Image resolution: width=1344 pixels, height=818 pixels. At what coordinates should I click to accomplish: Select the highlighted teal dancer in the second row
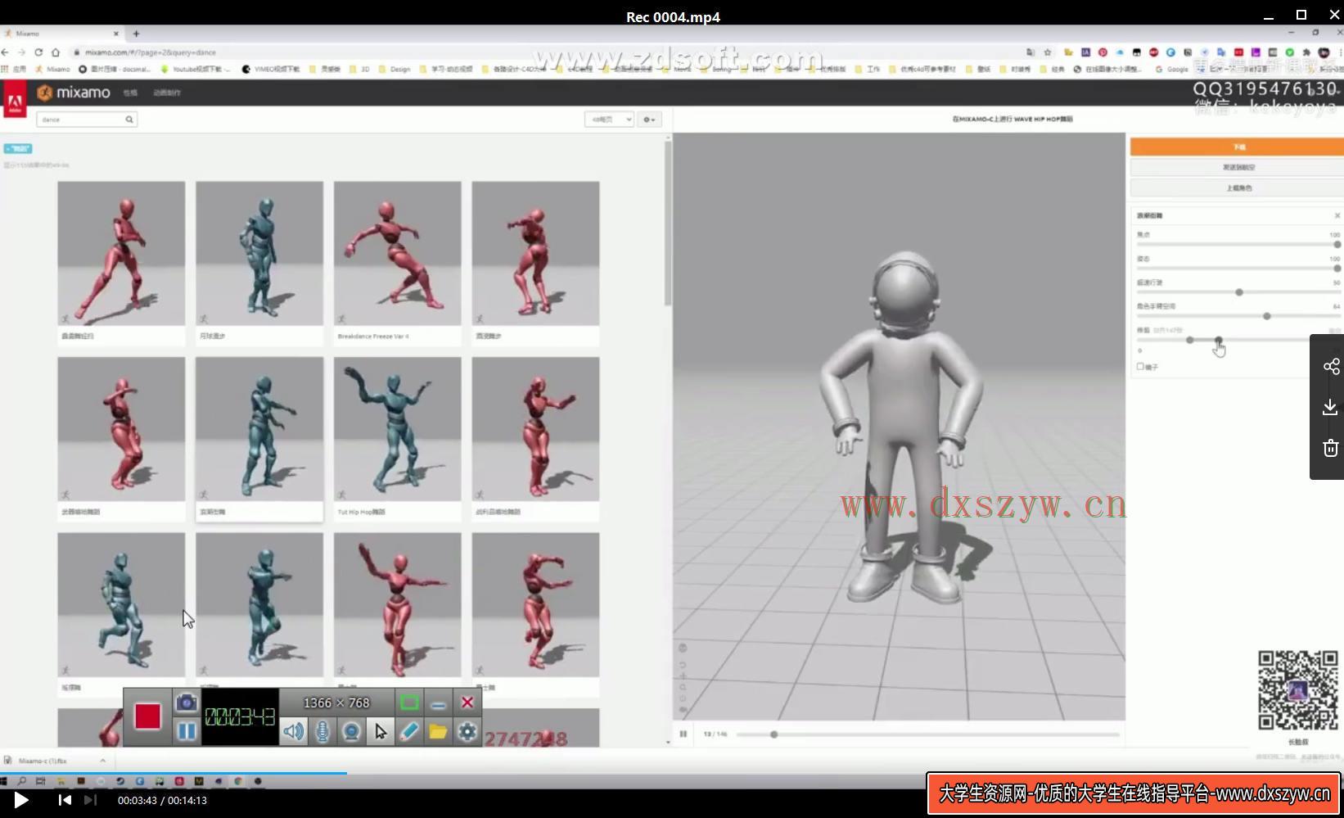259,429
